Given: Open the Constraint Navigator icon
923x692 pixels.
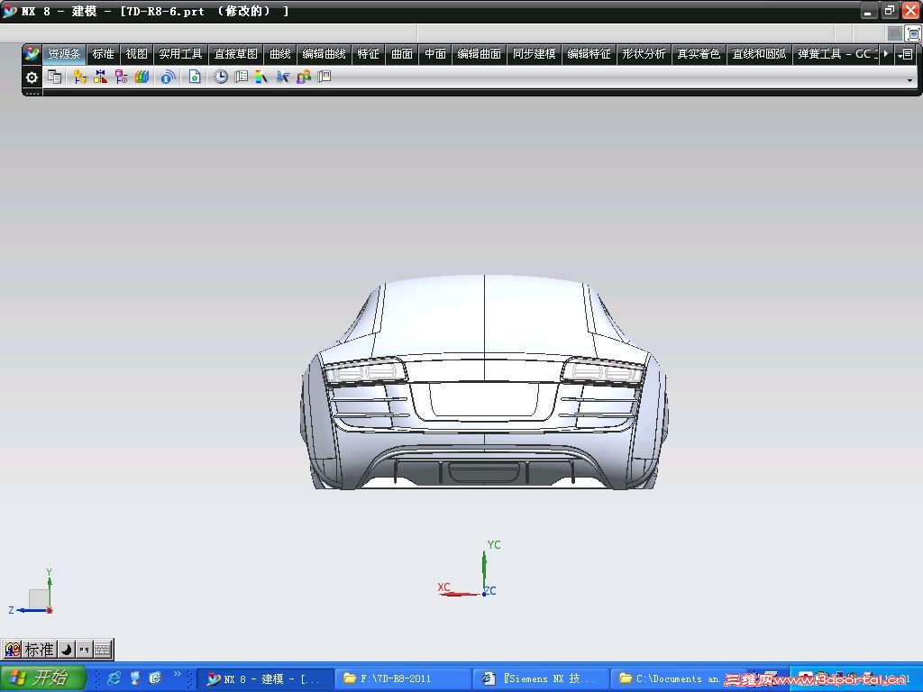Looking at the screenshot, I should (x=101, y=77).
